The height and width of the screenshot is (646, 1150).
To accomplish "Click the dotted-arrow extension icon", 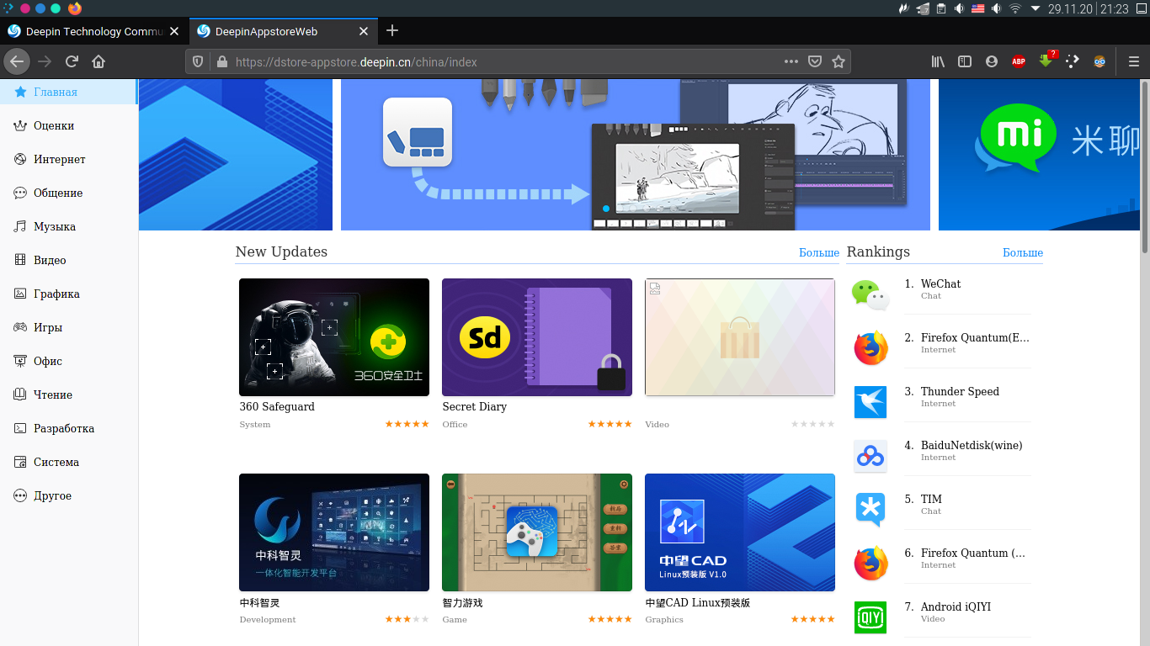I will [x=1073, y=61].
